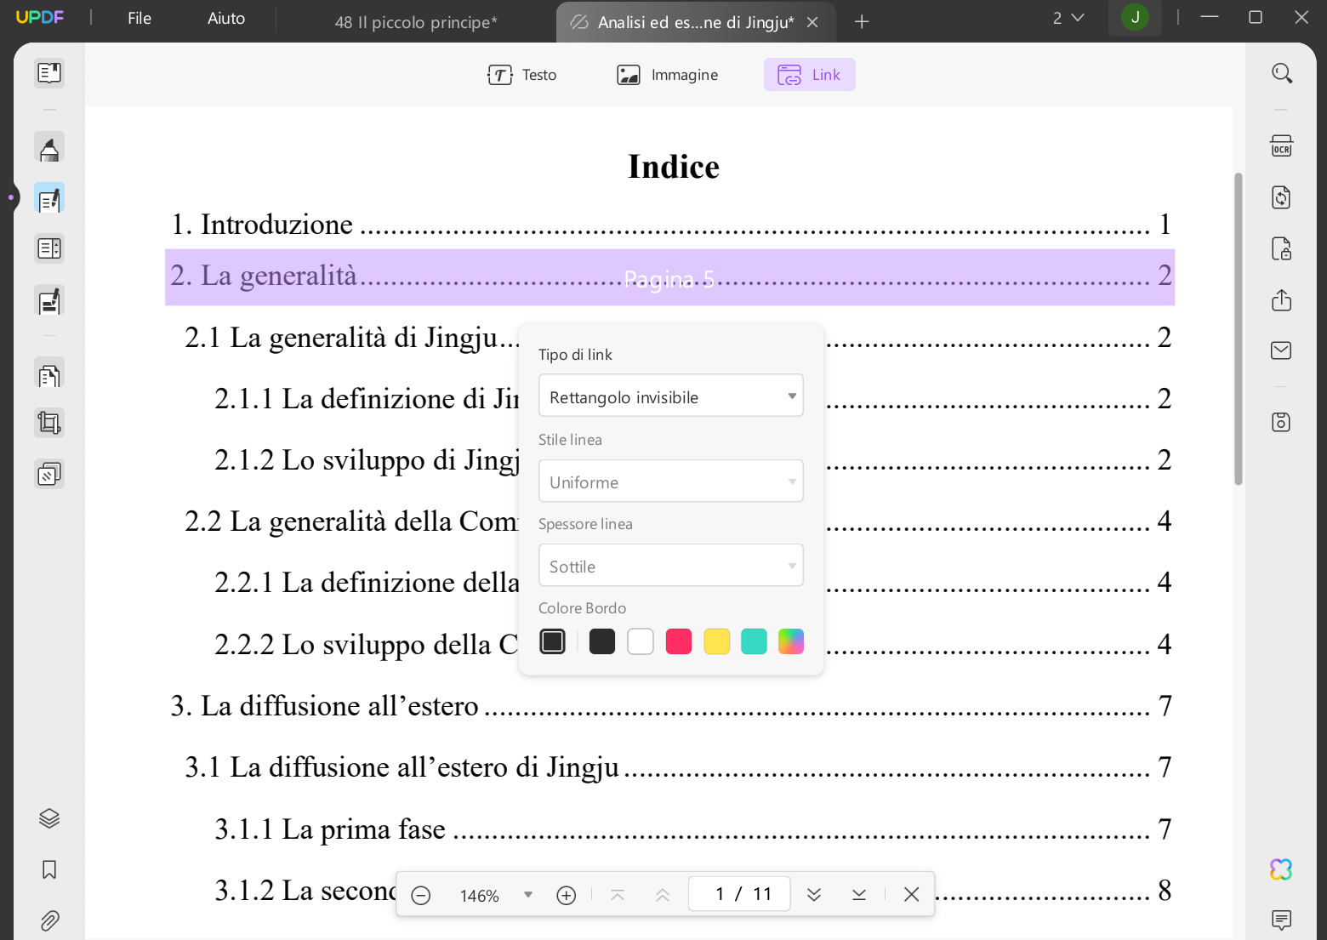Click the '3. La diffusione all'estero' entry
The height and width of the screenshot is (940, 1327).
point(670,706)
